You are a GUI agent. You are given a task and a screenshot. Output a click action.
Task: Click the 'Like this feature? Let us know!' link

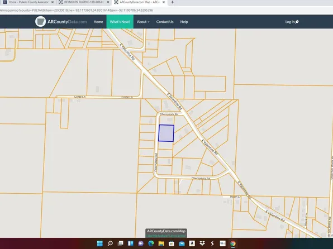click(x=166, y=236)
